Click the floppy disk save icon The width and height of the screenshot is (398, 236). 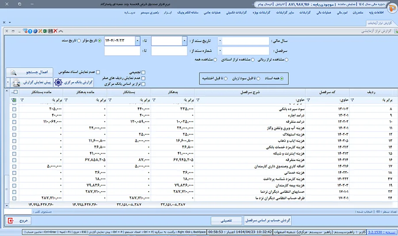coord(50,31)
